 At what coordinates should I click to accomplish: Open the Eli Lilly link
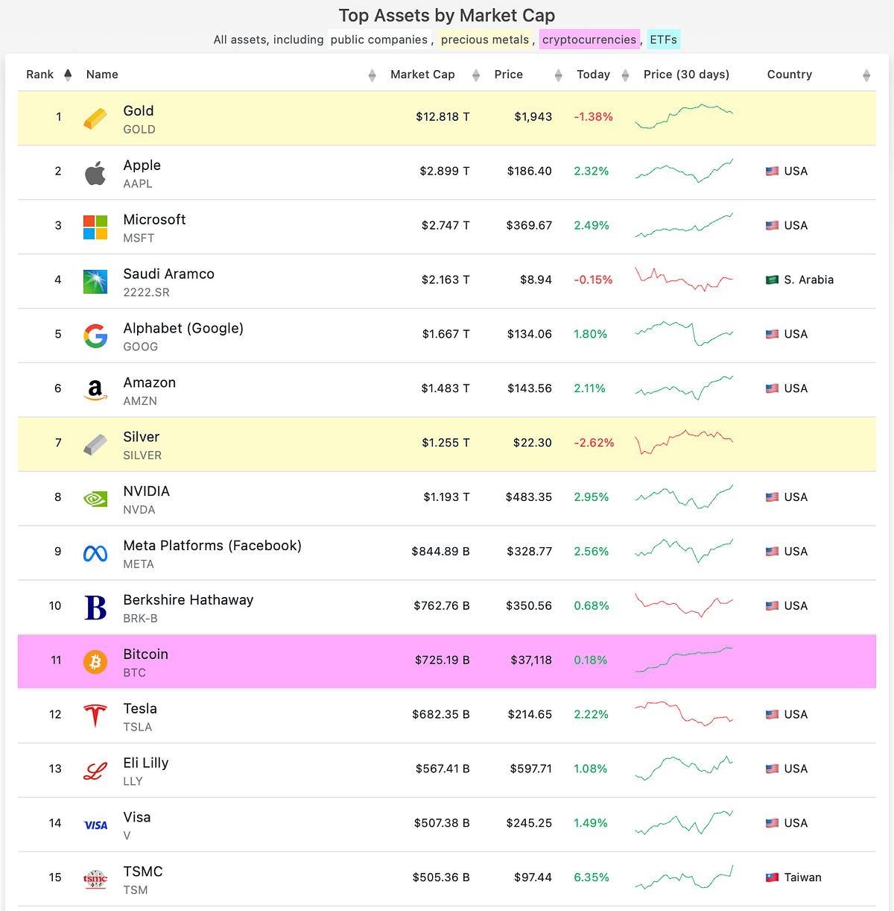146,763
